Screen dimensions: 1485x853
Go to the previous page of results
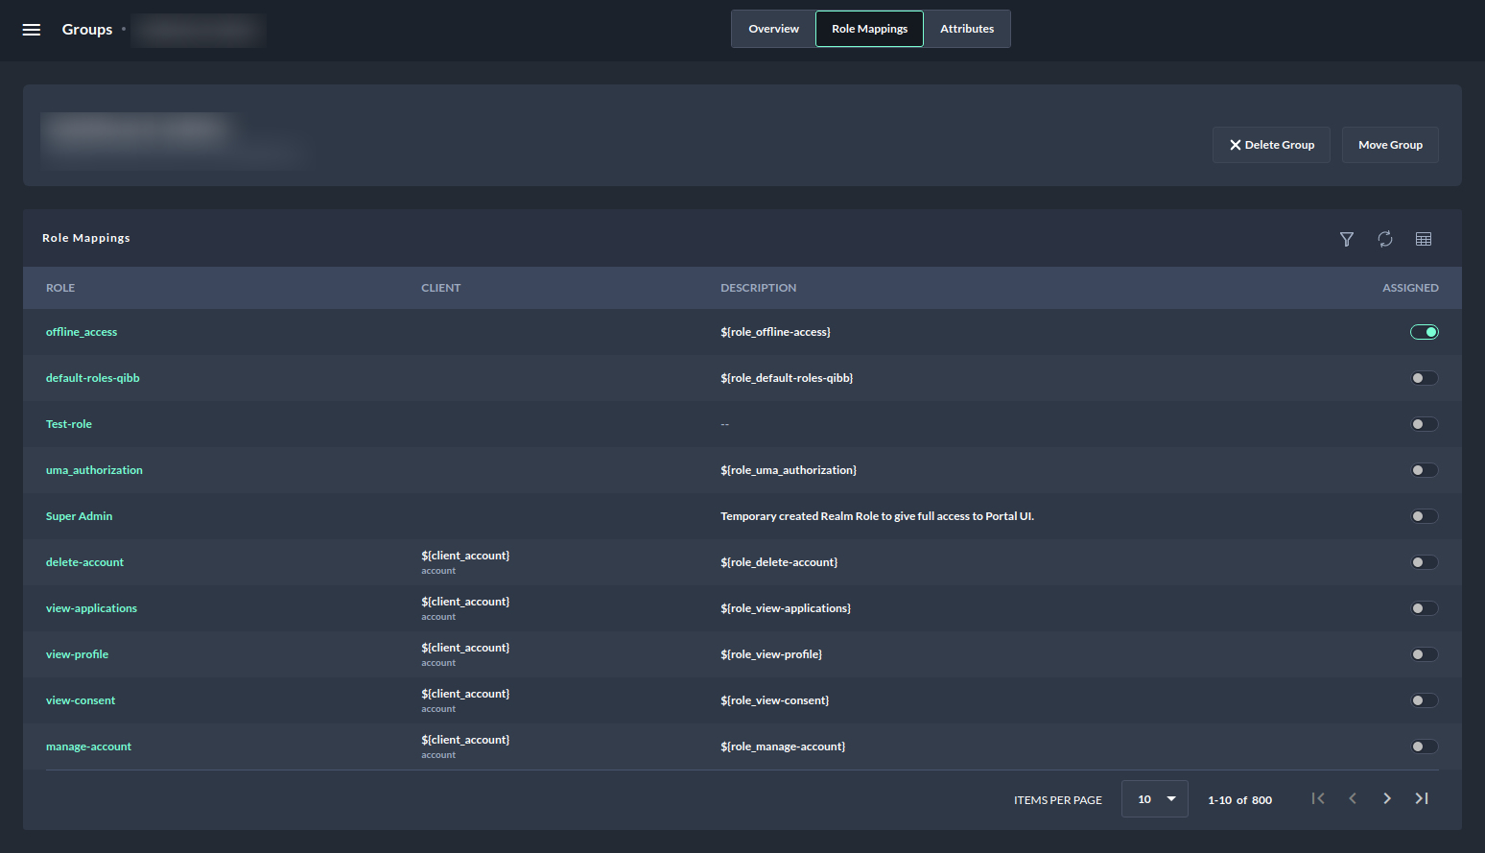point(1353,798)
